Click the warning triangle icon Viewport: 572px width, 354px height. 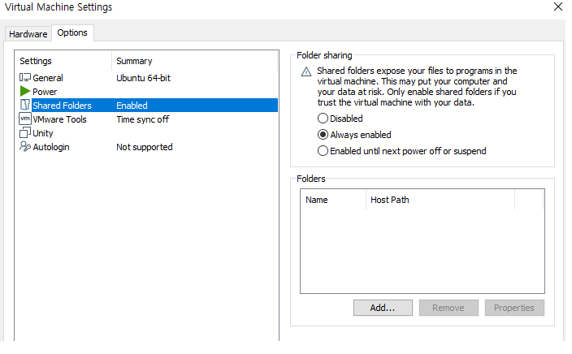coord(306,71)
